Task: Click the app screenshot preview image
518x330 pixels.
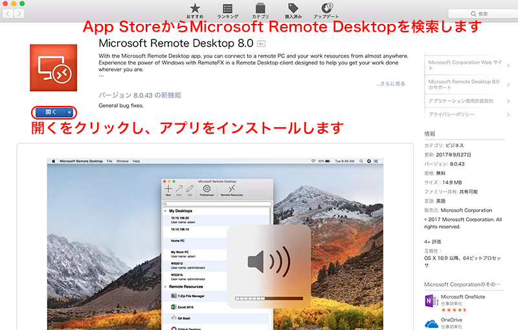Action: pos(215,244)
